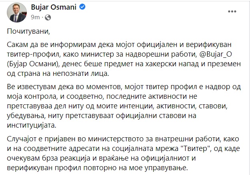Click the globe public audience icon
This screenshot has width=250, height=175.
click(x=48, y=17)
